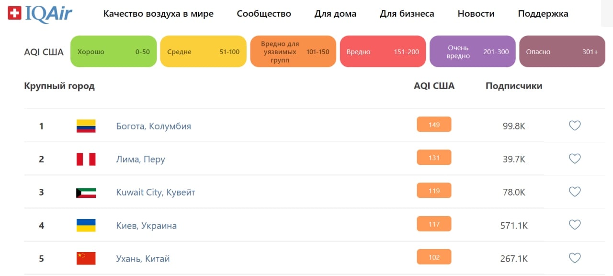This screenshot has height=276, width=613.
Task: Expand the Для бизнеса navigation menu
Action: 407,13
